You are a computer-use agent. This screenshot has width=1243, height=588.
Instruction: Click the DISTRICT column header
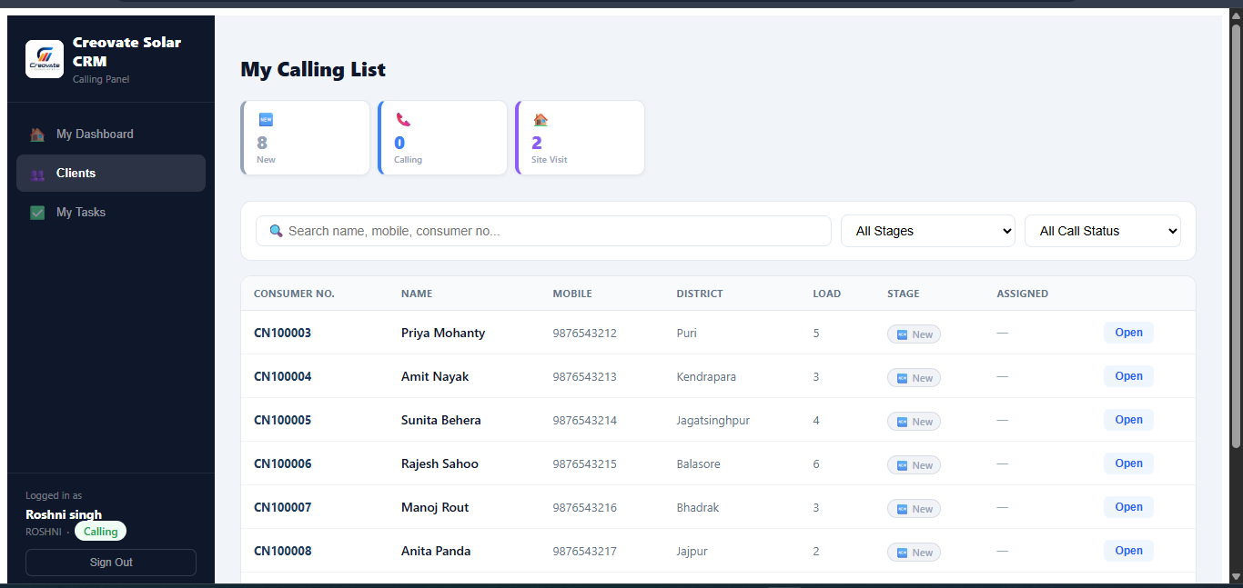[700, 294]
